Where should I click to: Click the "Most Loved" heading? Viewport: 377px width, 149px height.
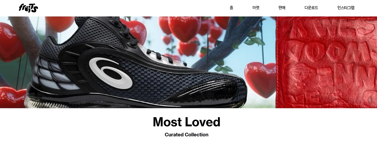coord(186,122)
